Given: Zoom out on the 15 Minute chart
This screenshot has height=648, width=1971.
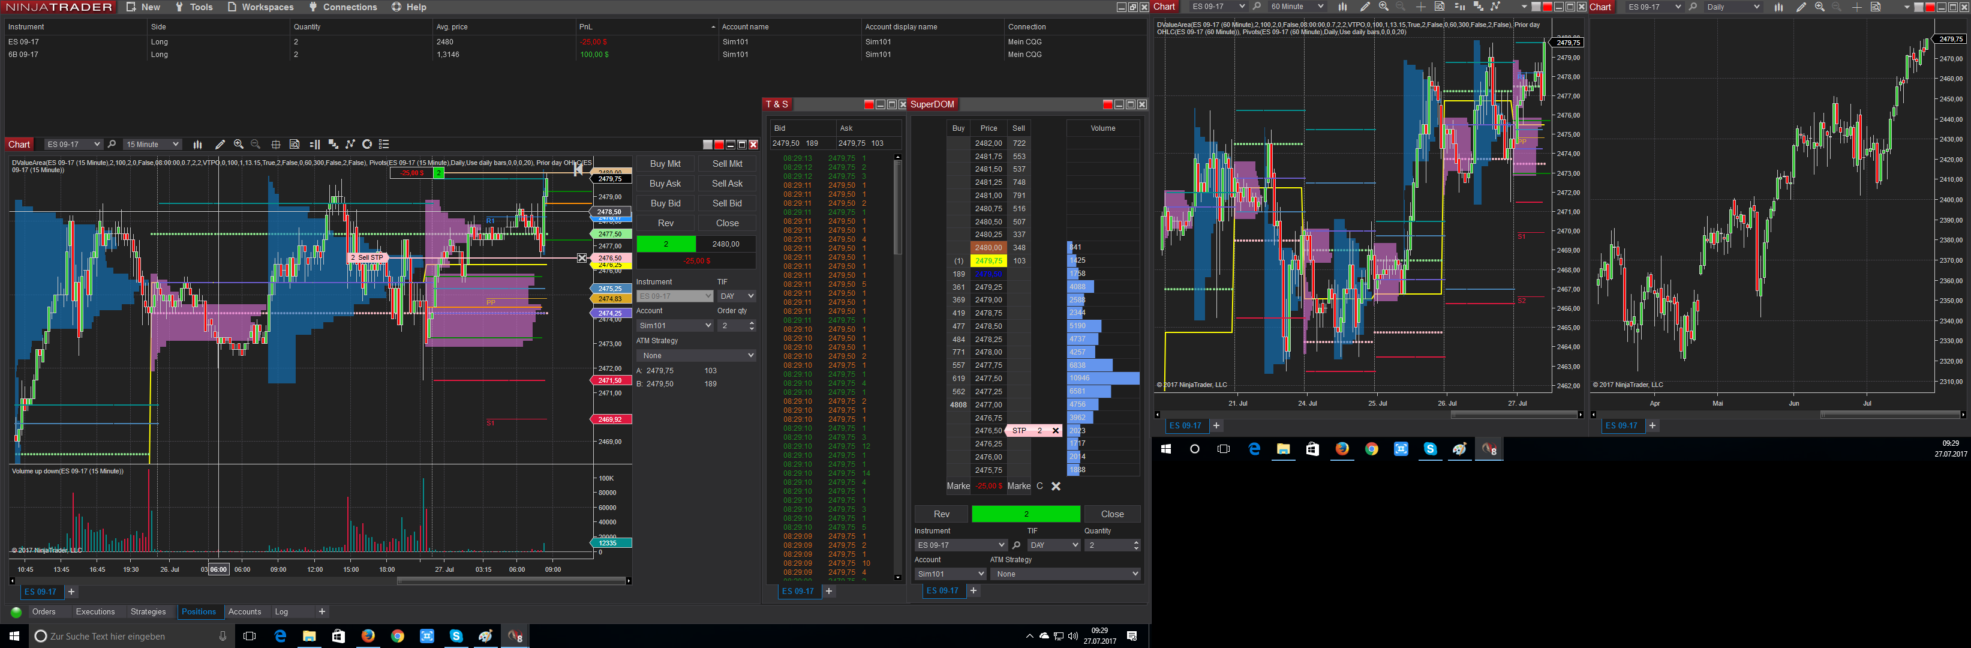Looking at the screenshot, I should (x=256, y=145).
